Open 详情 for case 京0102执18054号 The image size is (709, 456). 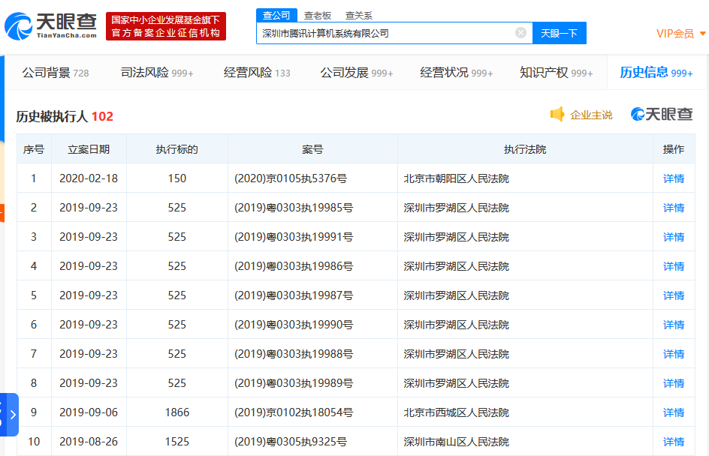click(673, 412)
